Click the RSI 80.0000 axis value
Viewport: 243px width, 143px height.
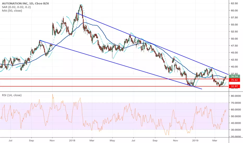(x=236, y=96)
